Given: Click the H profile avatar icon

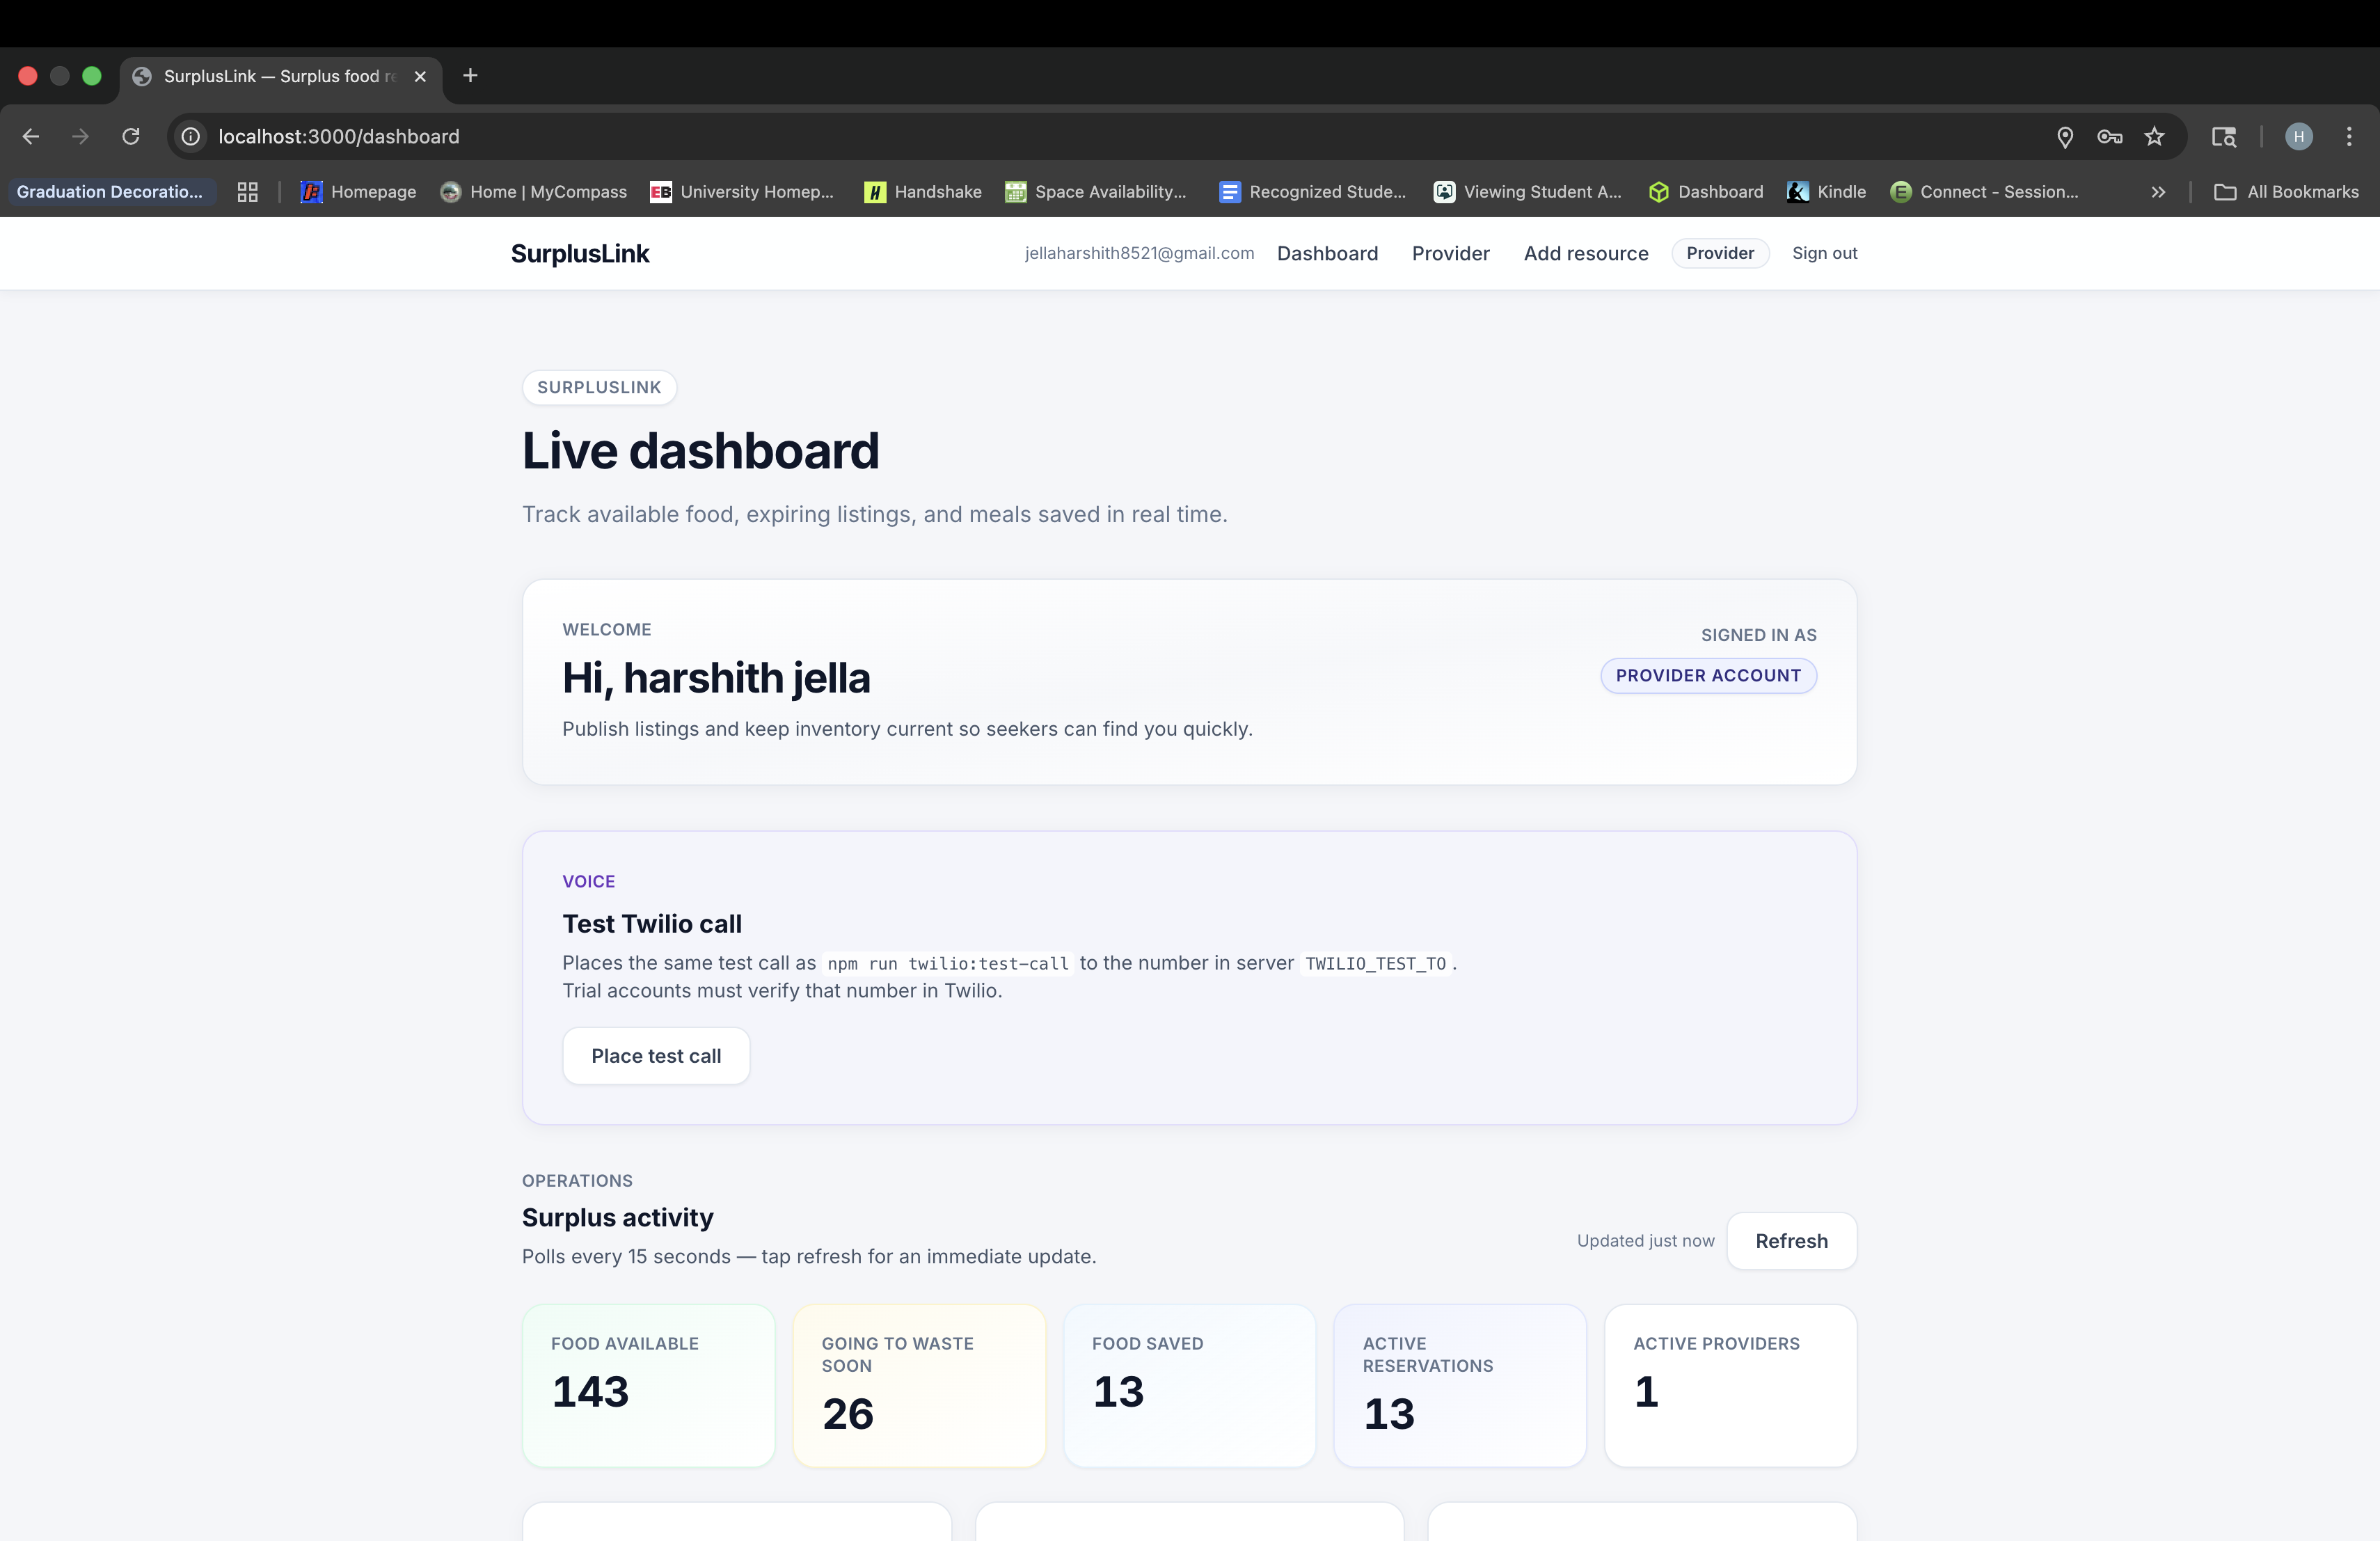Looking at the screenshot, I should [x=2298, y=136].
